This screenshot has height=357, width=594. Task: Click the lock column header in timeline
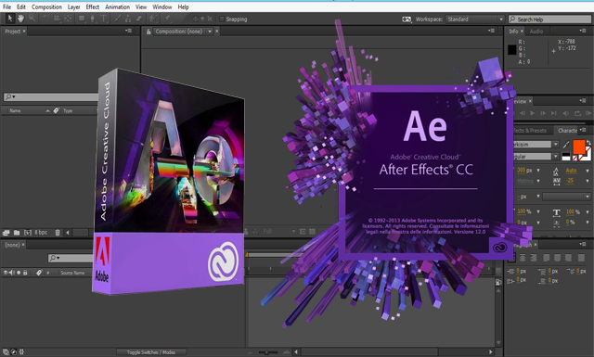(25, 273)
